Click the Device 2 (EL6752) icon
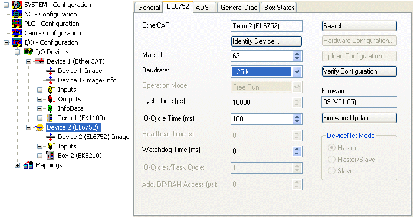 point(40,127)
